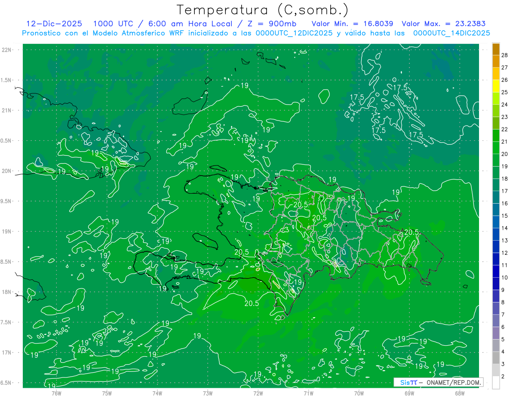This screenshot has width=516, height=399.
Task: Click the "SisTT - ONAMET/REP.DOM." credit label
Action: click(x=439, y=382)
